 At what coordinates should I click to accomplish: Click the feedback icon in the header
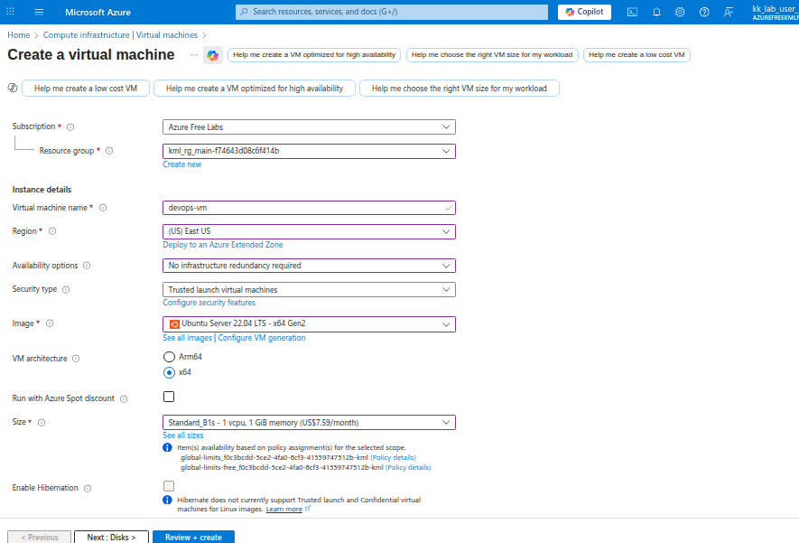click(x=728, y=12)
